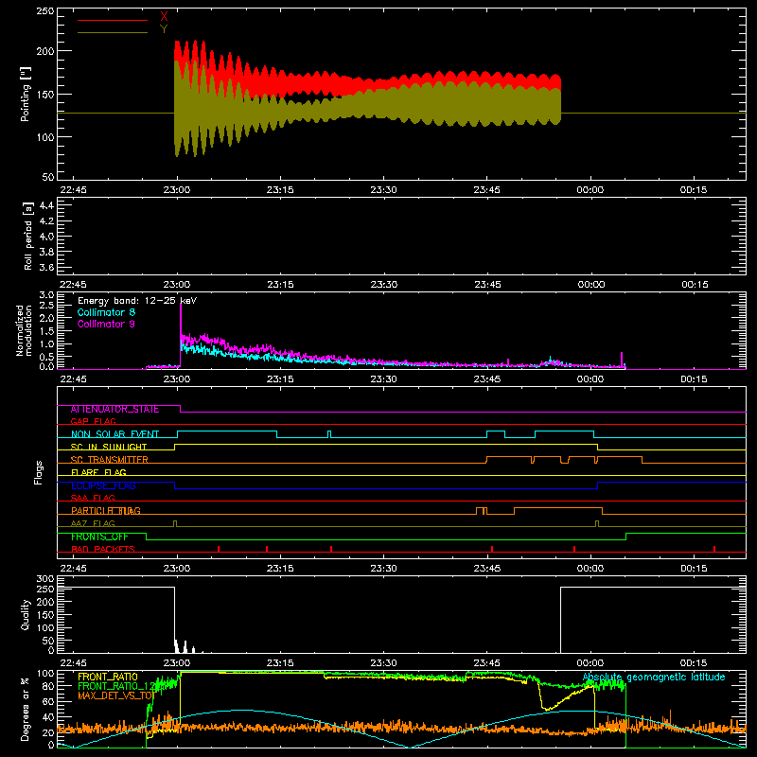Viewport: 757px width, 757px height.
Task: Click the Roll period axis label
Action: (27, 236)
